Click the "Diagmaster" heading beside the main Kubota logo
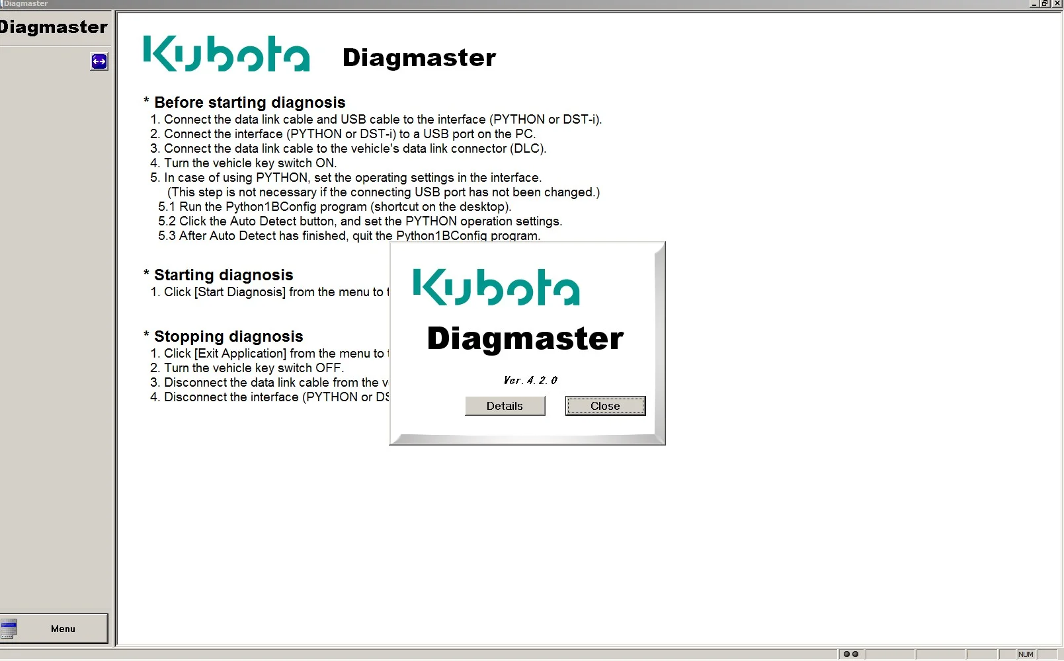1064x661 pixels. 419,58
